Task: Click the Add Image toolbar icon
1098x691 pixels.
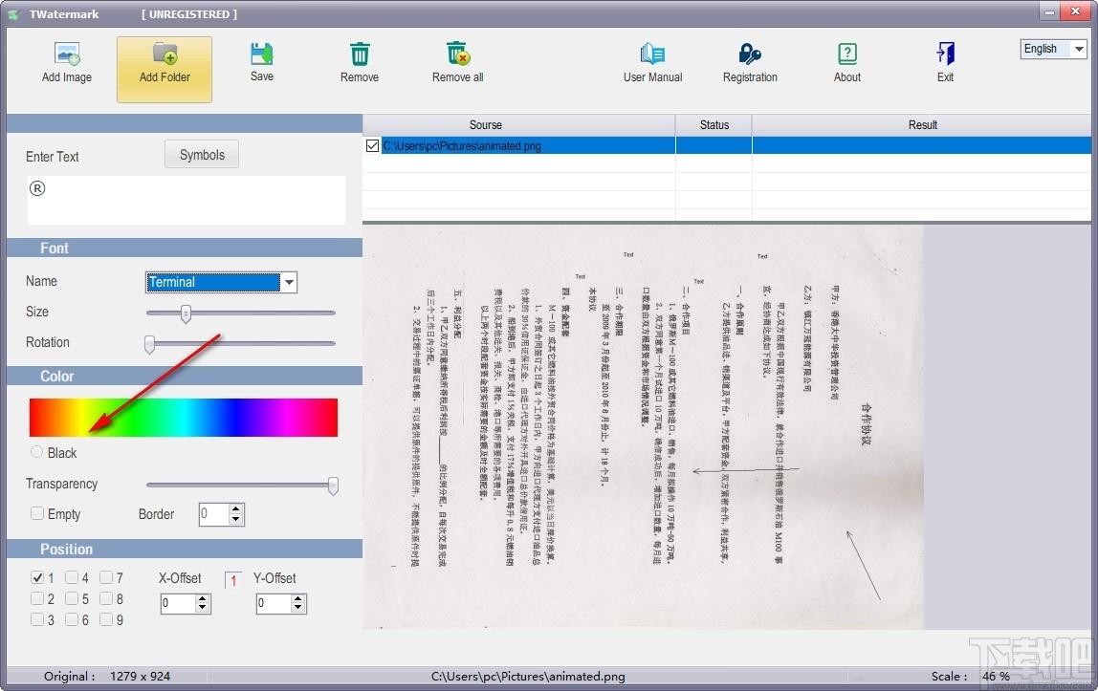Action: click(x=67, y=54)
